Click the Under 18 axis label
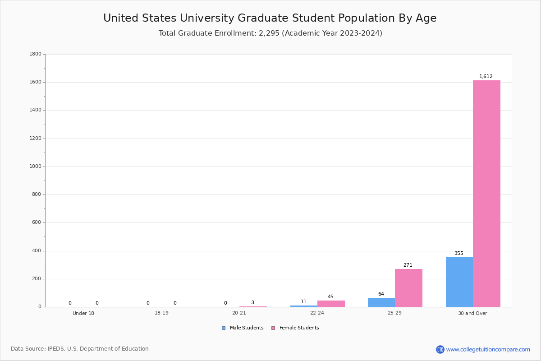Viewport: 541px width, 361px height. pos(83,313)
